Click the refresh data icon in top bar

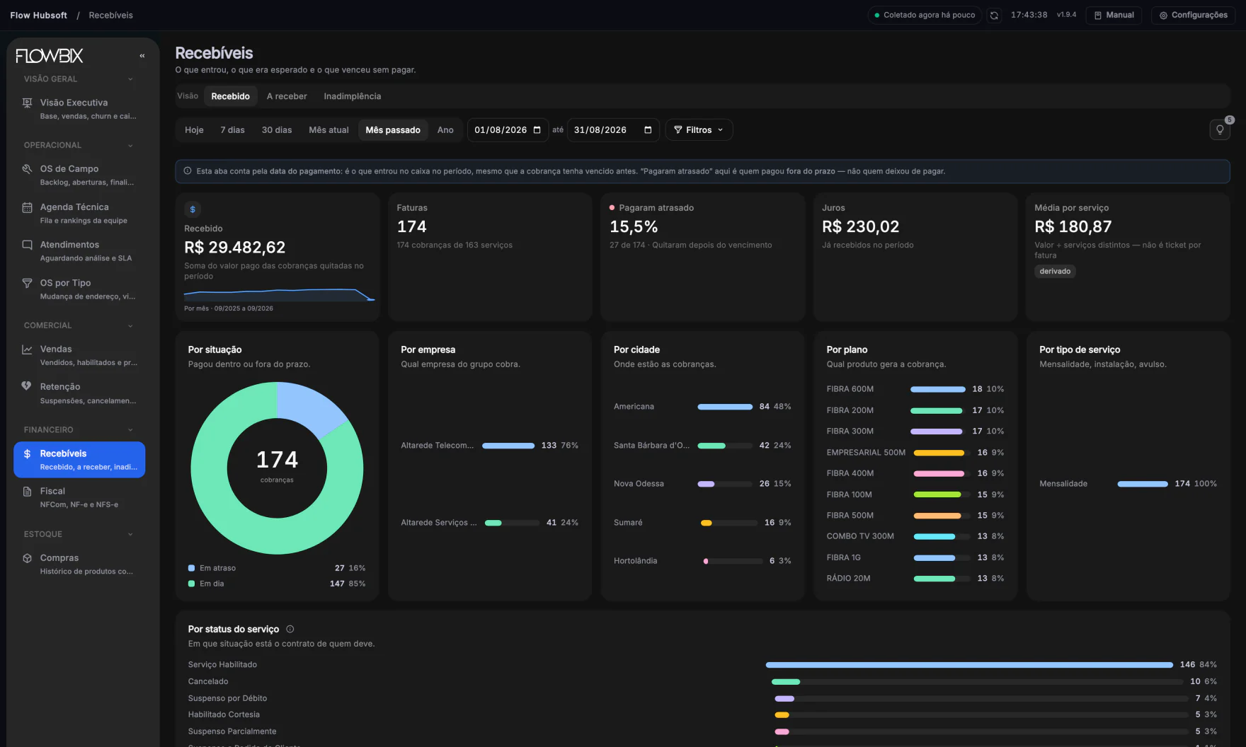[x=995, y=15]
